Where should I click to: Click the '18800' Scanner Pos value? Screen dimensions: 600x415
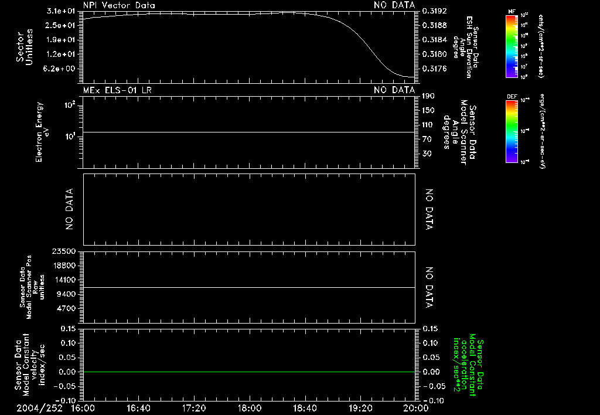[63, 266]
